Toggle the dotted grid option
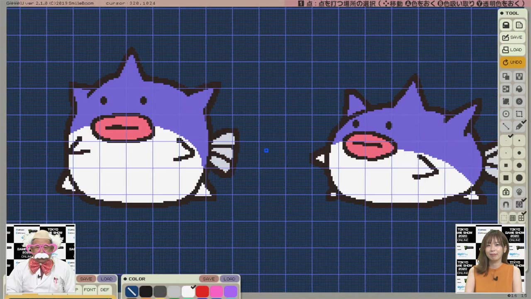This screenshot has width=531, height=299. point(504,218)
